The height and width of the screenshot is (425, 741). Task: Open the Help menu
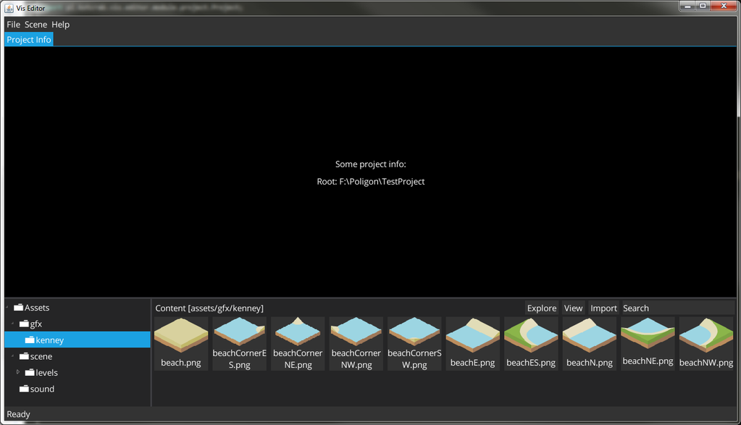pyautogui.click(x=61, y=25)
